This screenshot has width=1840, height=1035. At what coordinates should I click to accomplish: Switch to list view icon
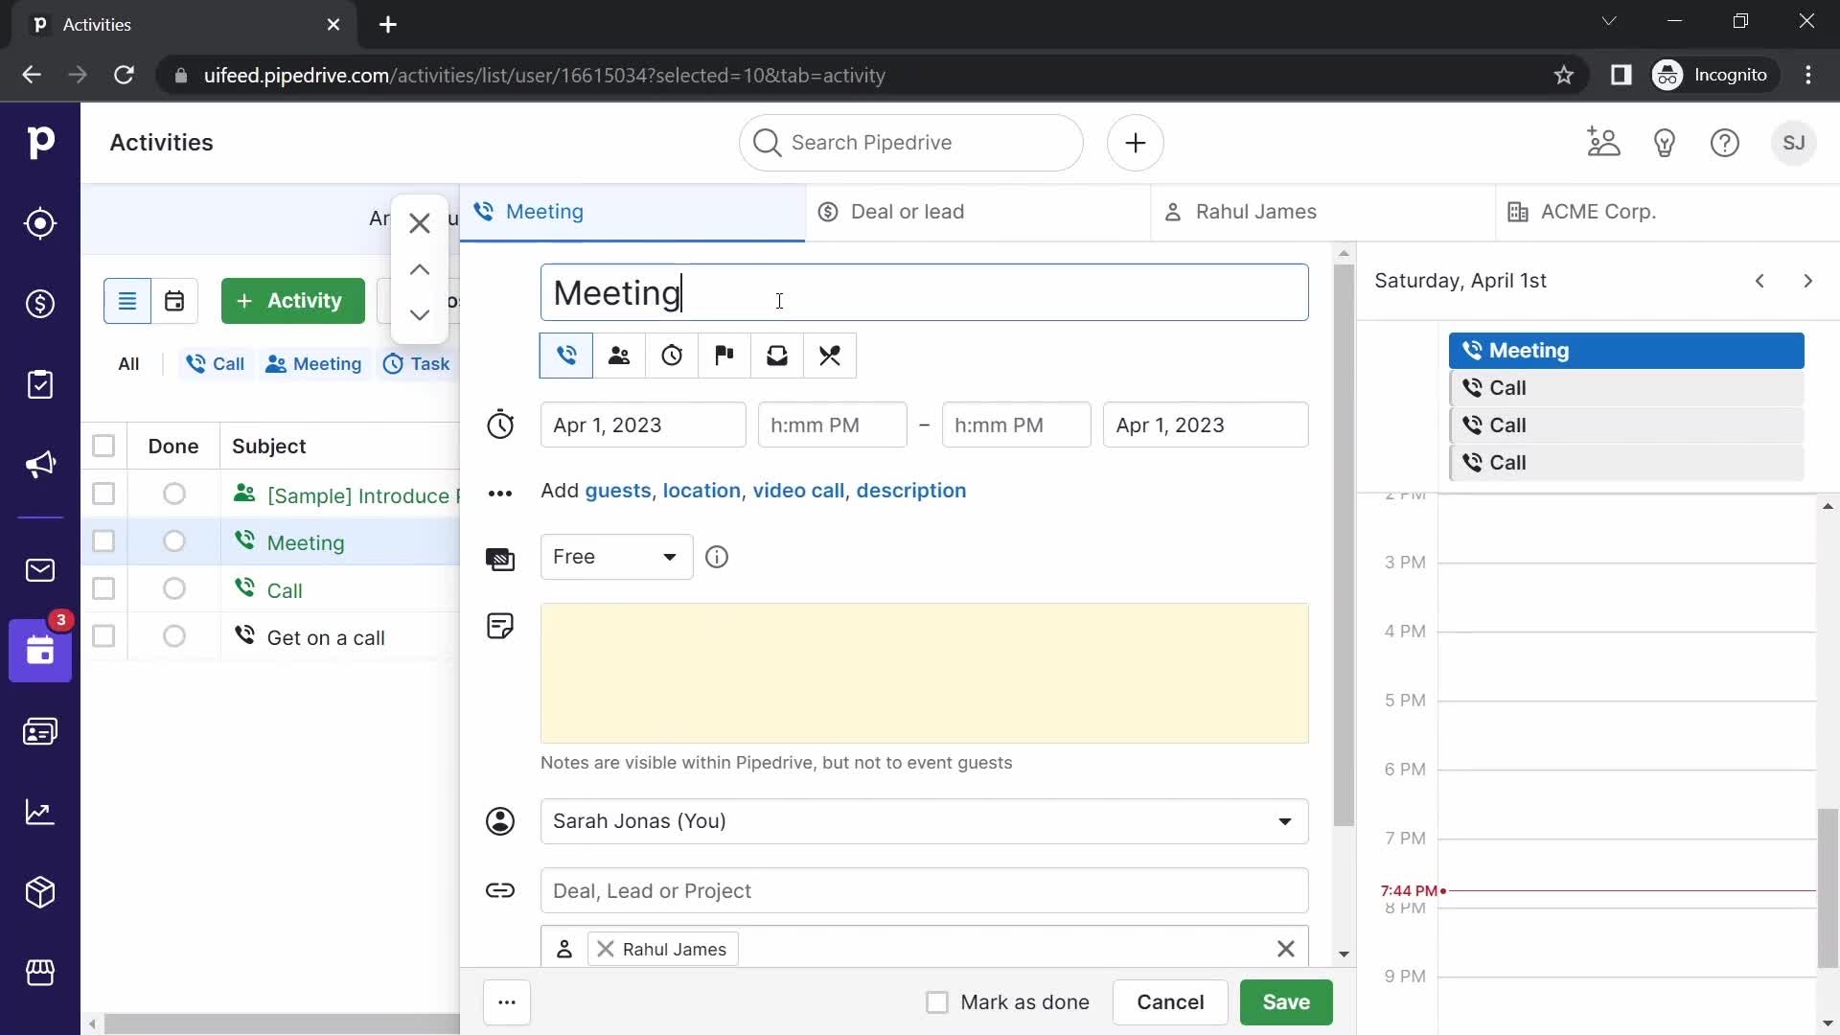(127, 301)
